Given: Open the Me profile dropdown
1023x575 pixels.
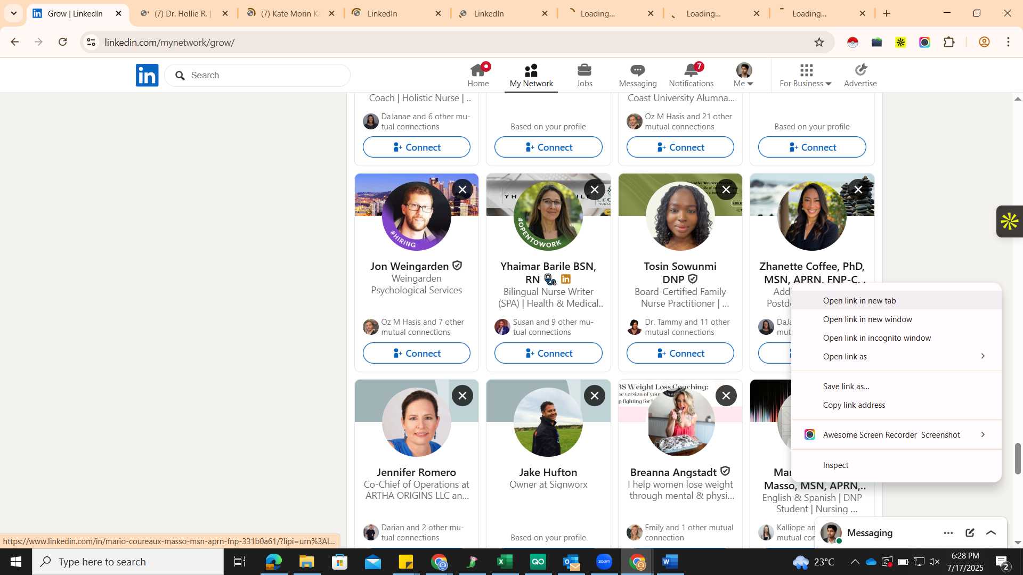Looking at the screenshot, I should 744,75.
